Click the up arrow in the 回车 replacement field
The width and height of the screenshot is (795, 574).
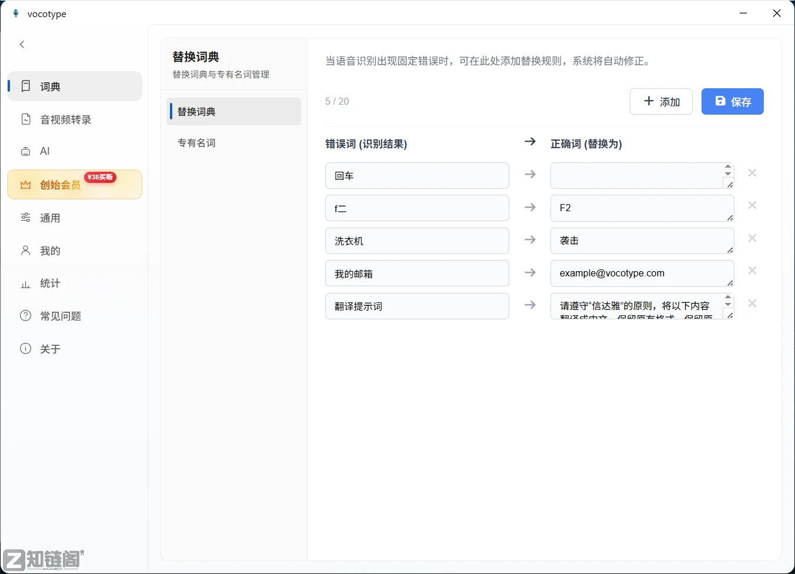click(728, 167)
